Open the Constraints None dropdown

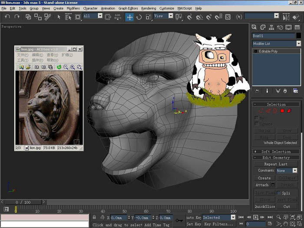tap(295, 170)
